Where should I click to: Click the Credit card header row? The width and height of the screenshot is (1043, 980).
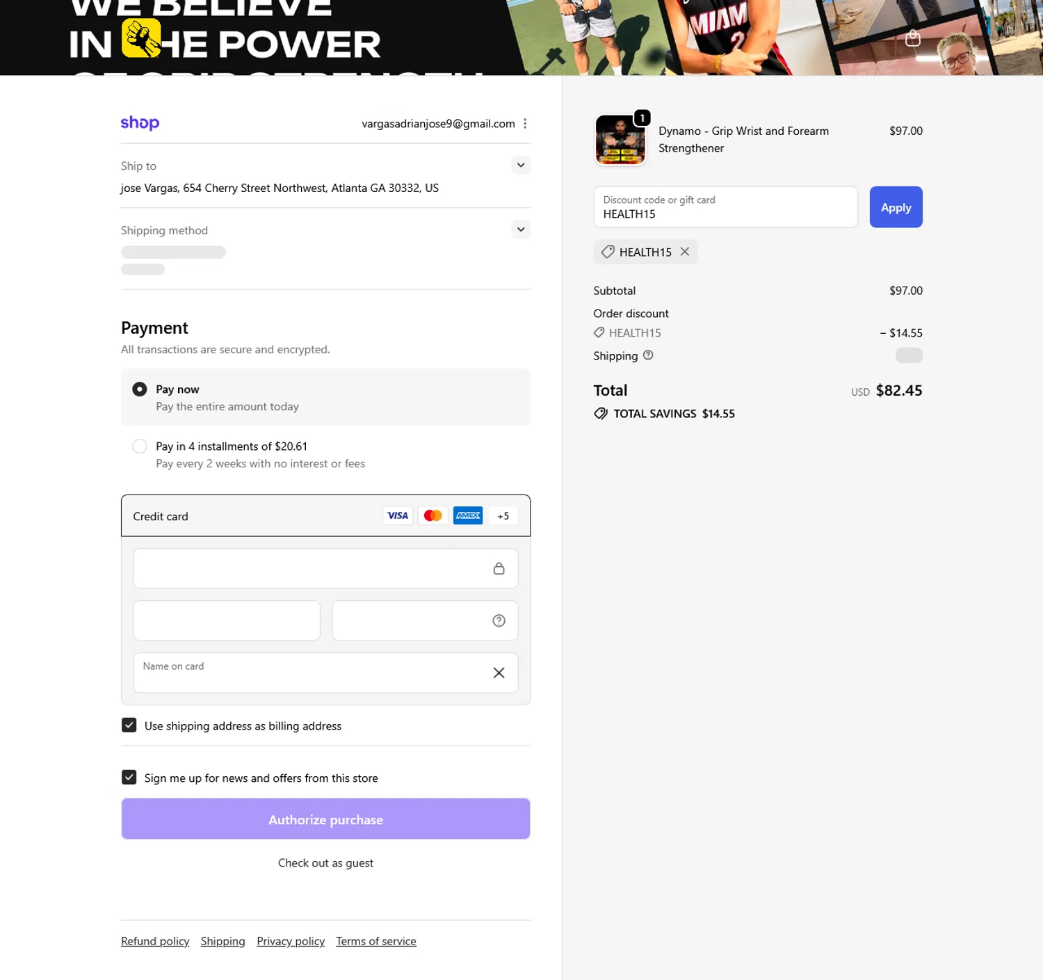pyautogui.click(x=325, y=515)
